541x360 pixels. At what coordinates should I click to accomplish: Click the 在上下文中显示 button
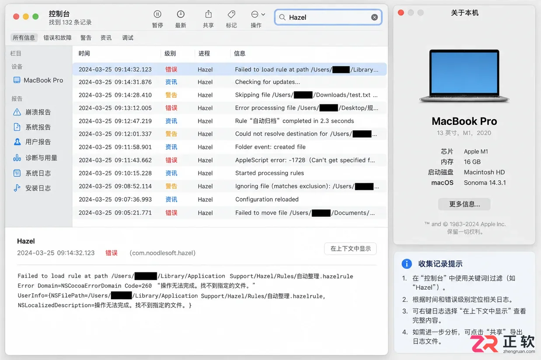[350, 249]
